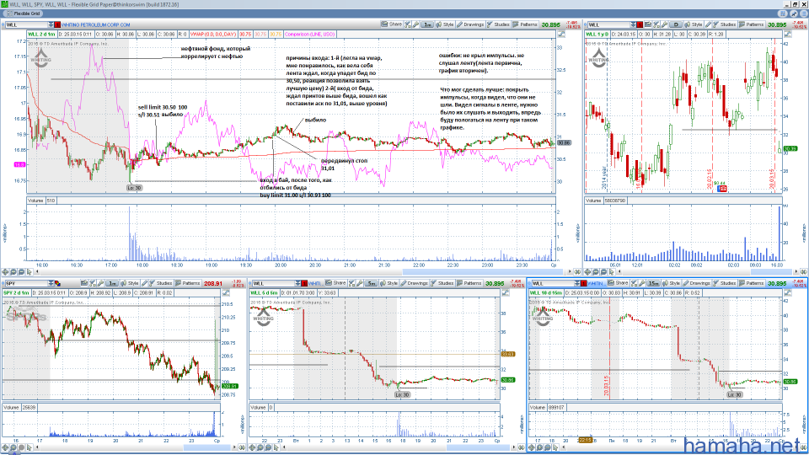Open Share menu in WLL 1m chart
Viewport: 809px width, 455px height.
392,24
